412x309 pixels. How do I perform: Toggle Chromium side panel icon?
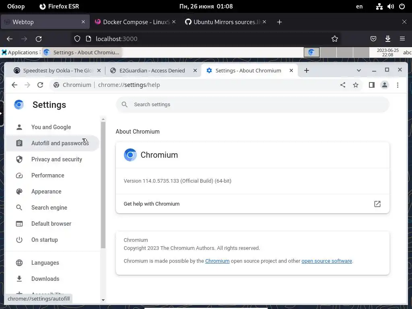point(371,85)
